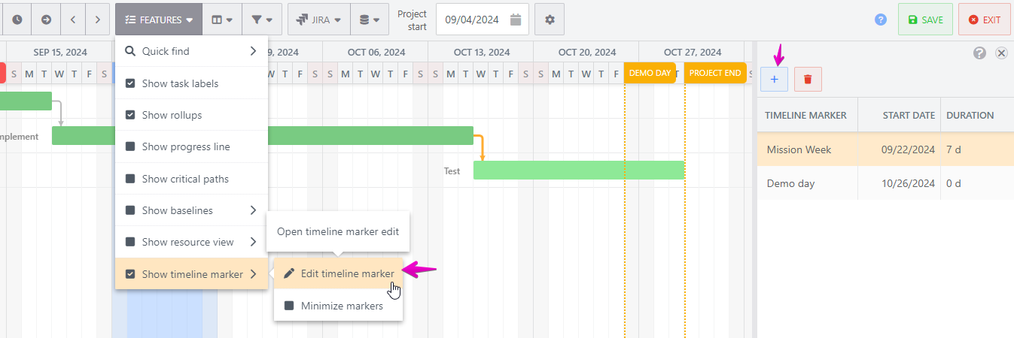Screen dimensions: 1014x338
Task: Add a new timeline marker with plus button
Action: pos(774,79)
